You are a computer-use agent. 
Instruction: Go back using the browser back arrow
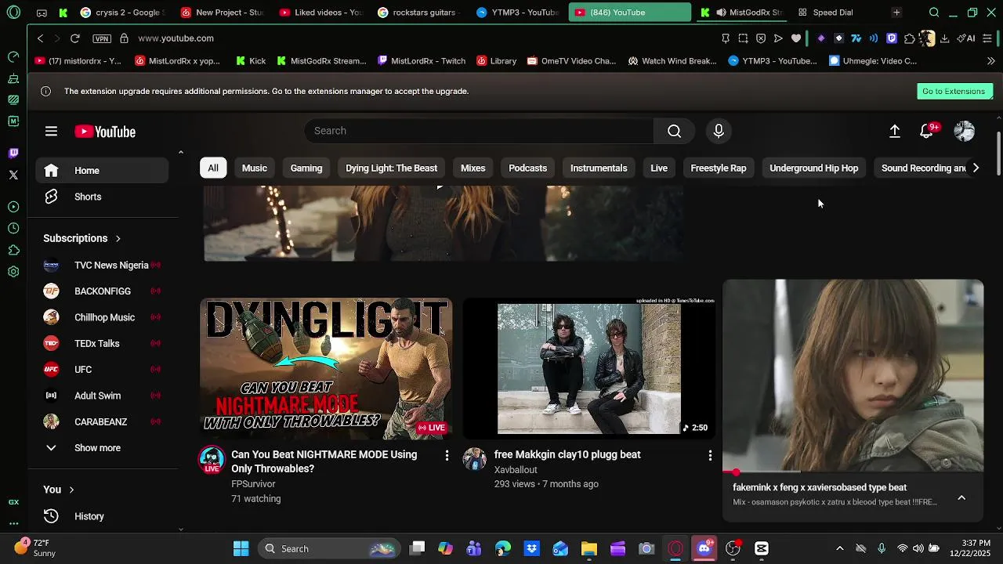click(x=41, y=38)
